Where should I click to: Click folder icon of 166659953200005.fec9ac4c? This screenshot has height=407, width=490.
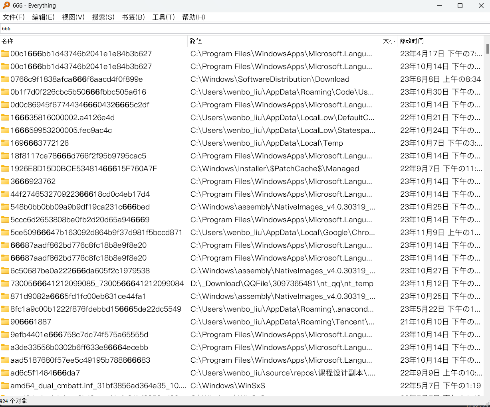tap(5, 130)
